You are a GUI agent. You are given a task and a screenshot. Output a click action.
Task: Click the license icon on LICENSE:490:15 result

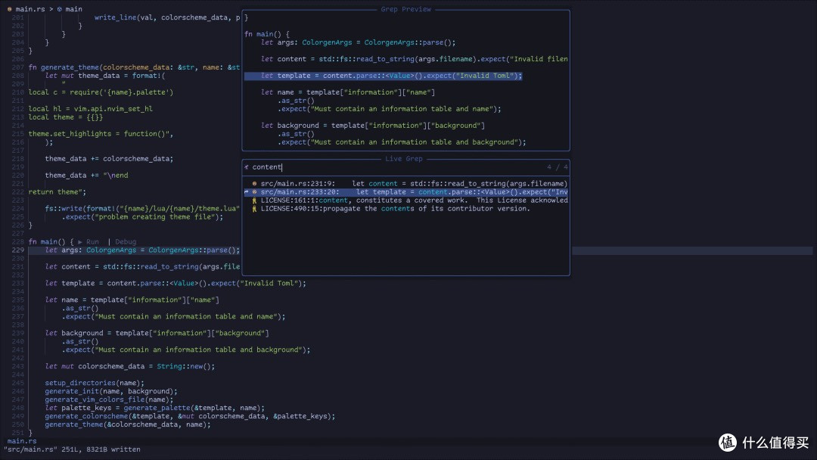tap(254, 208)
